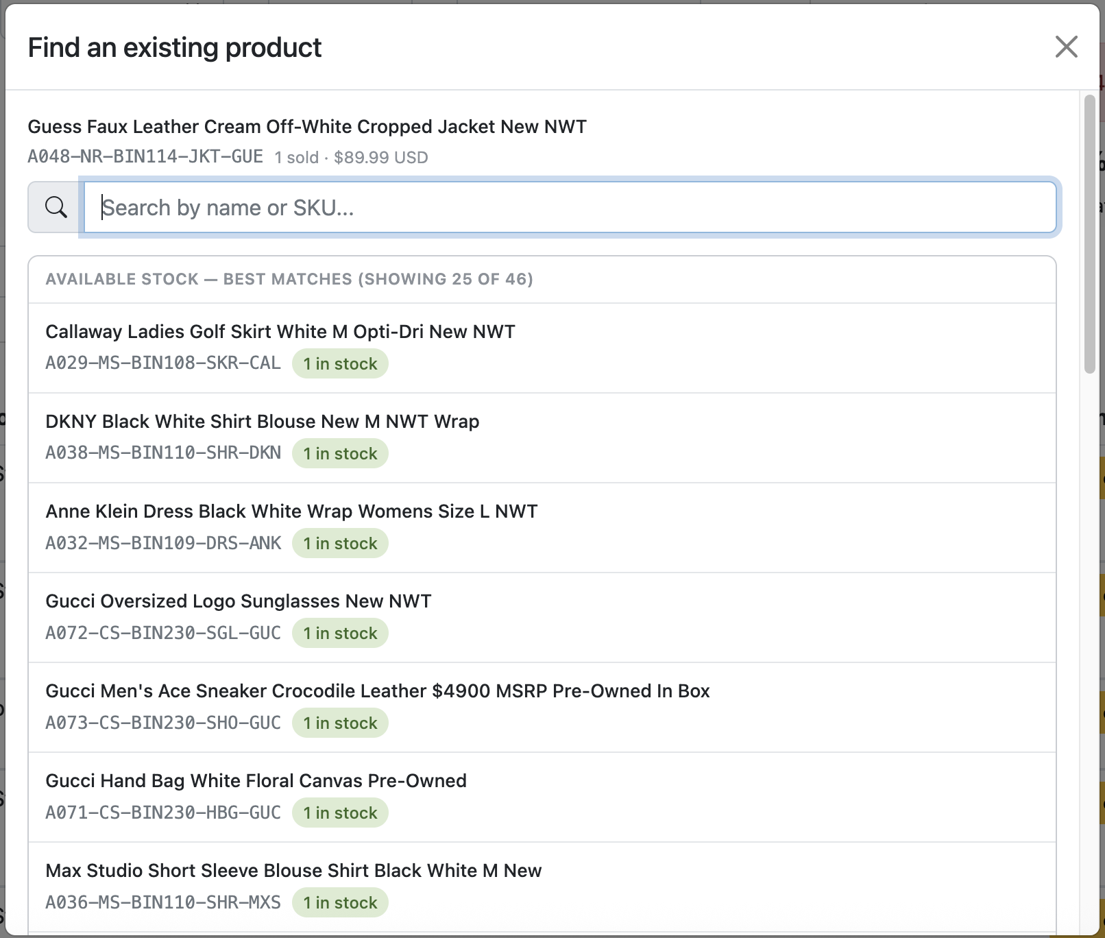Screen dimensions: 1105x938
Task: Click the 1 in stock badge for Gucci sneaker
Action: 340,723
